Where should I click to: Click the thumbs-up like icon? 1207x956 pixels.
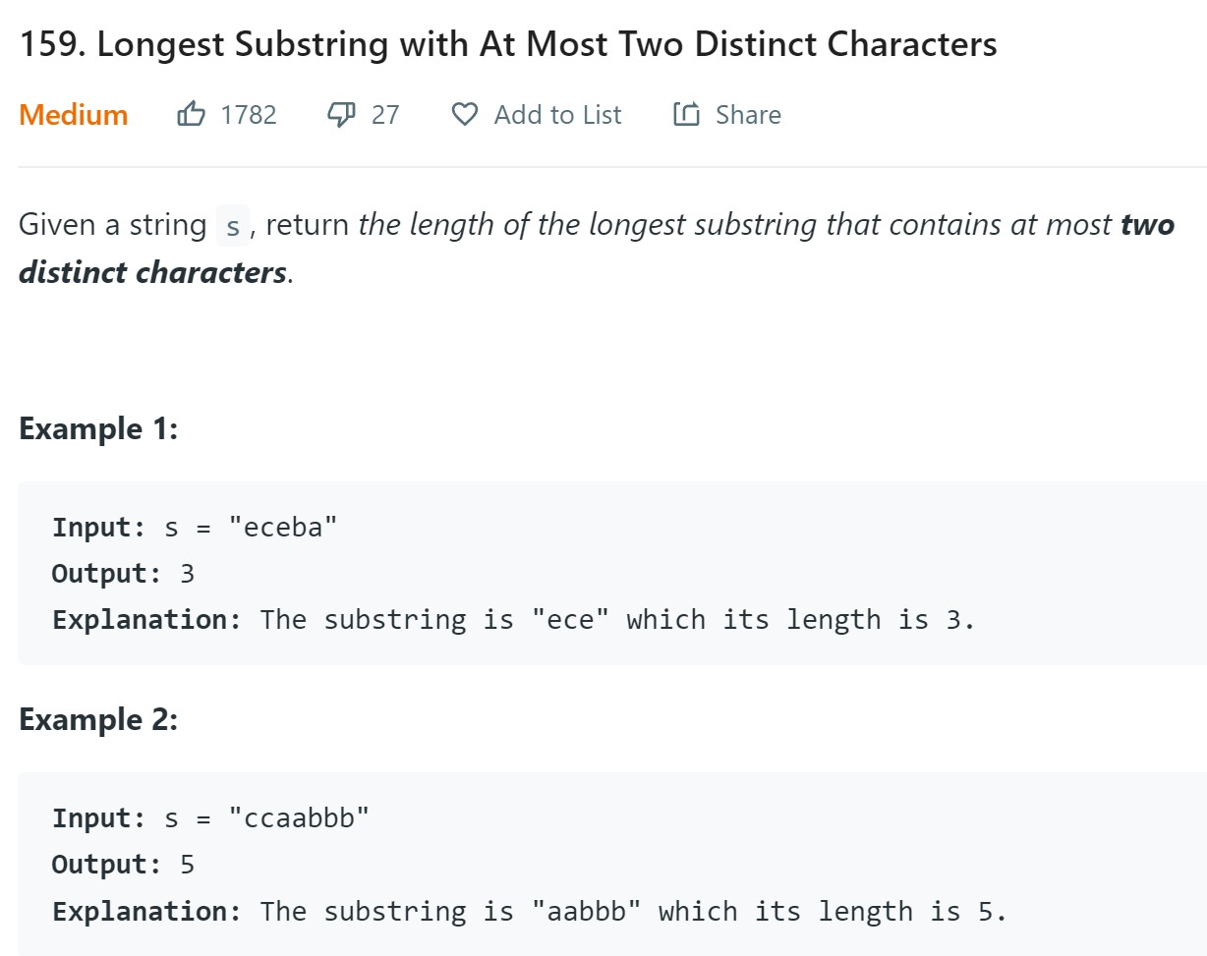[x=191, y=115]
